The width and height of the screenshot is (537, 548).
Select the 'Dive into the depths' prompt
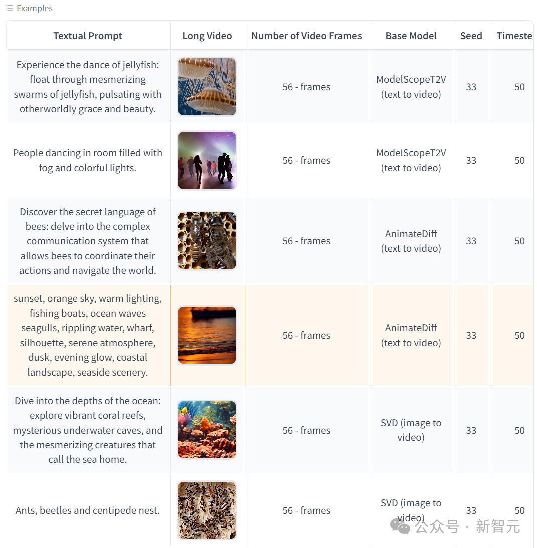[x=88, y=430]
